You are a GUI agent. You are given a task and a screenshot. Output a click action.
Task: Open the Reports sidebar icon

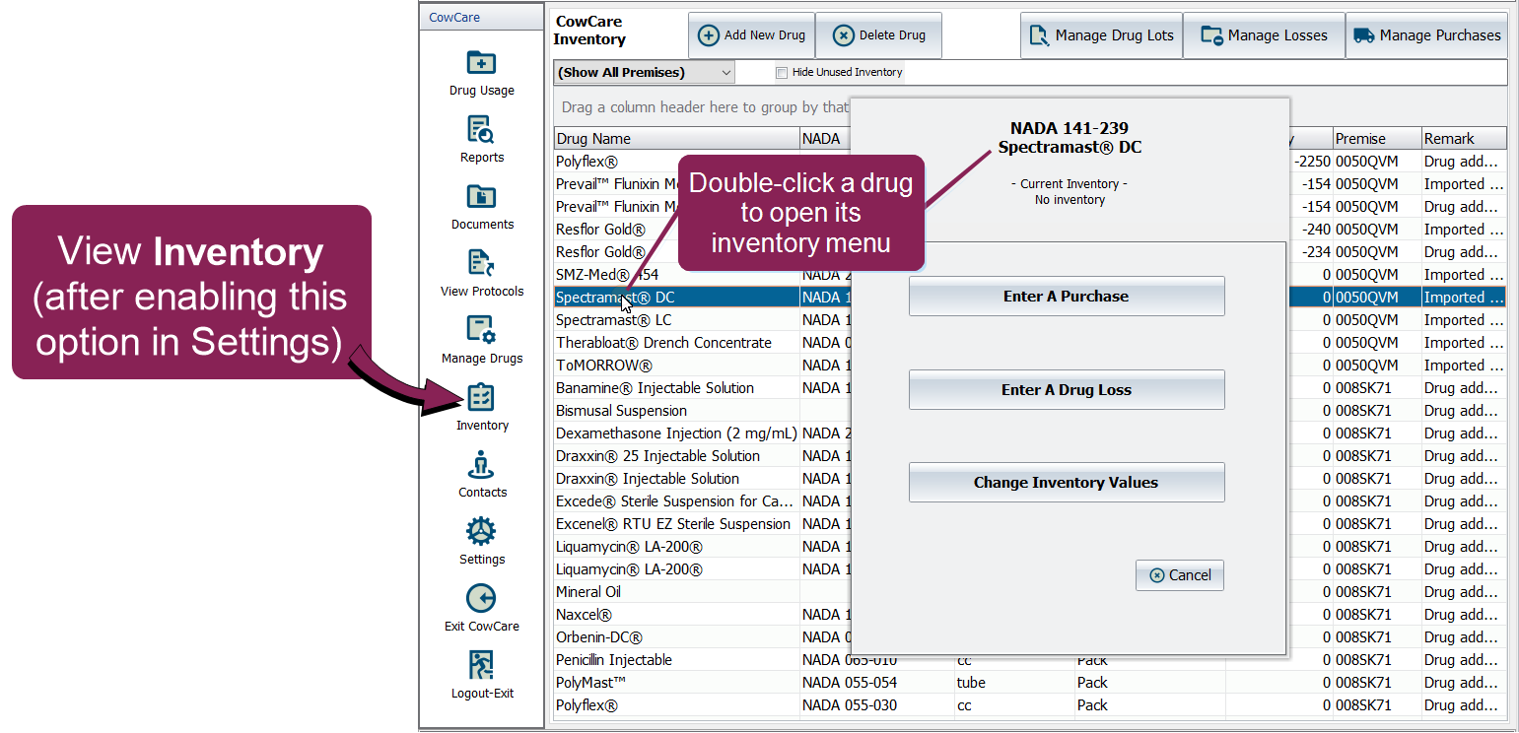coord(481,130)
